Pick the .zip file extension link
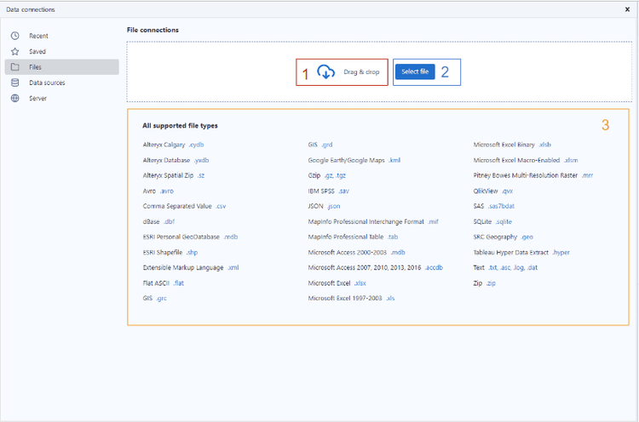 click(490, 282)
